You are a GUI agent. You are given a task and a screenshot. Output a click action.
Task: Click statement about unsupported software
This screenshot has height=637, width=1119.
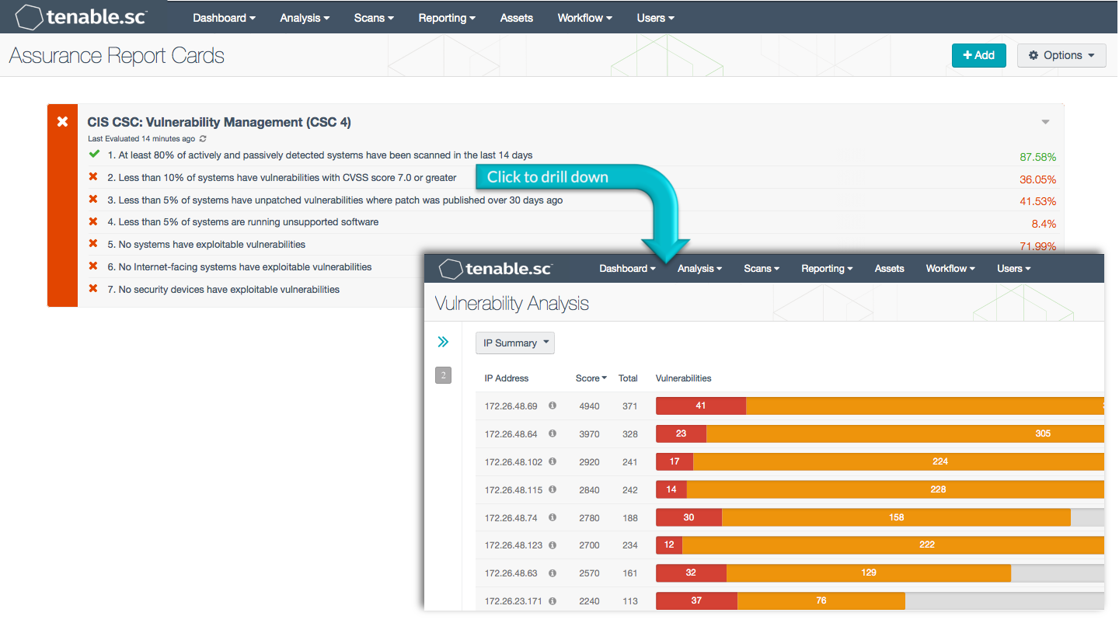[243, 222]
